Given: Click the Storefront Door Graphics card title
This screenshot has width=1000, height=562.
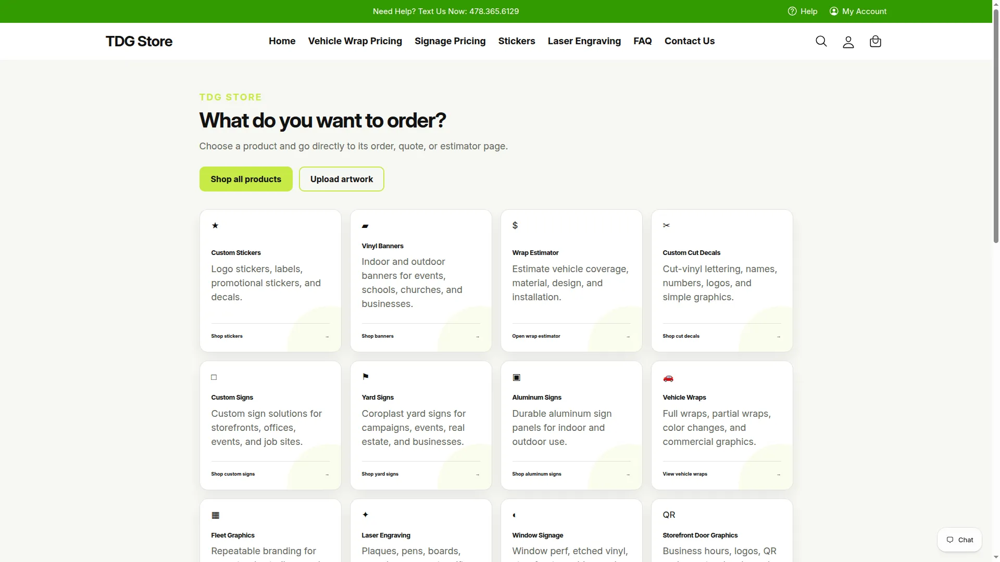Looking at the screenshot, I should [x=700, y=535].
